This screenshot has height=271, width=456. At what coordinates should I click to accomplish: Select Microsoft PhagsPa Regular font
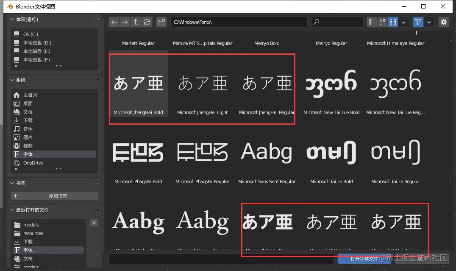pos(203,153)
